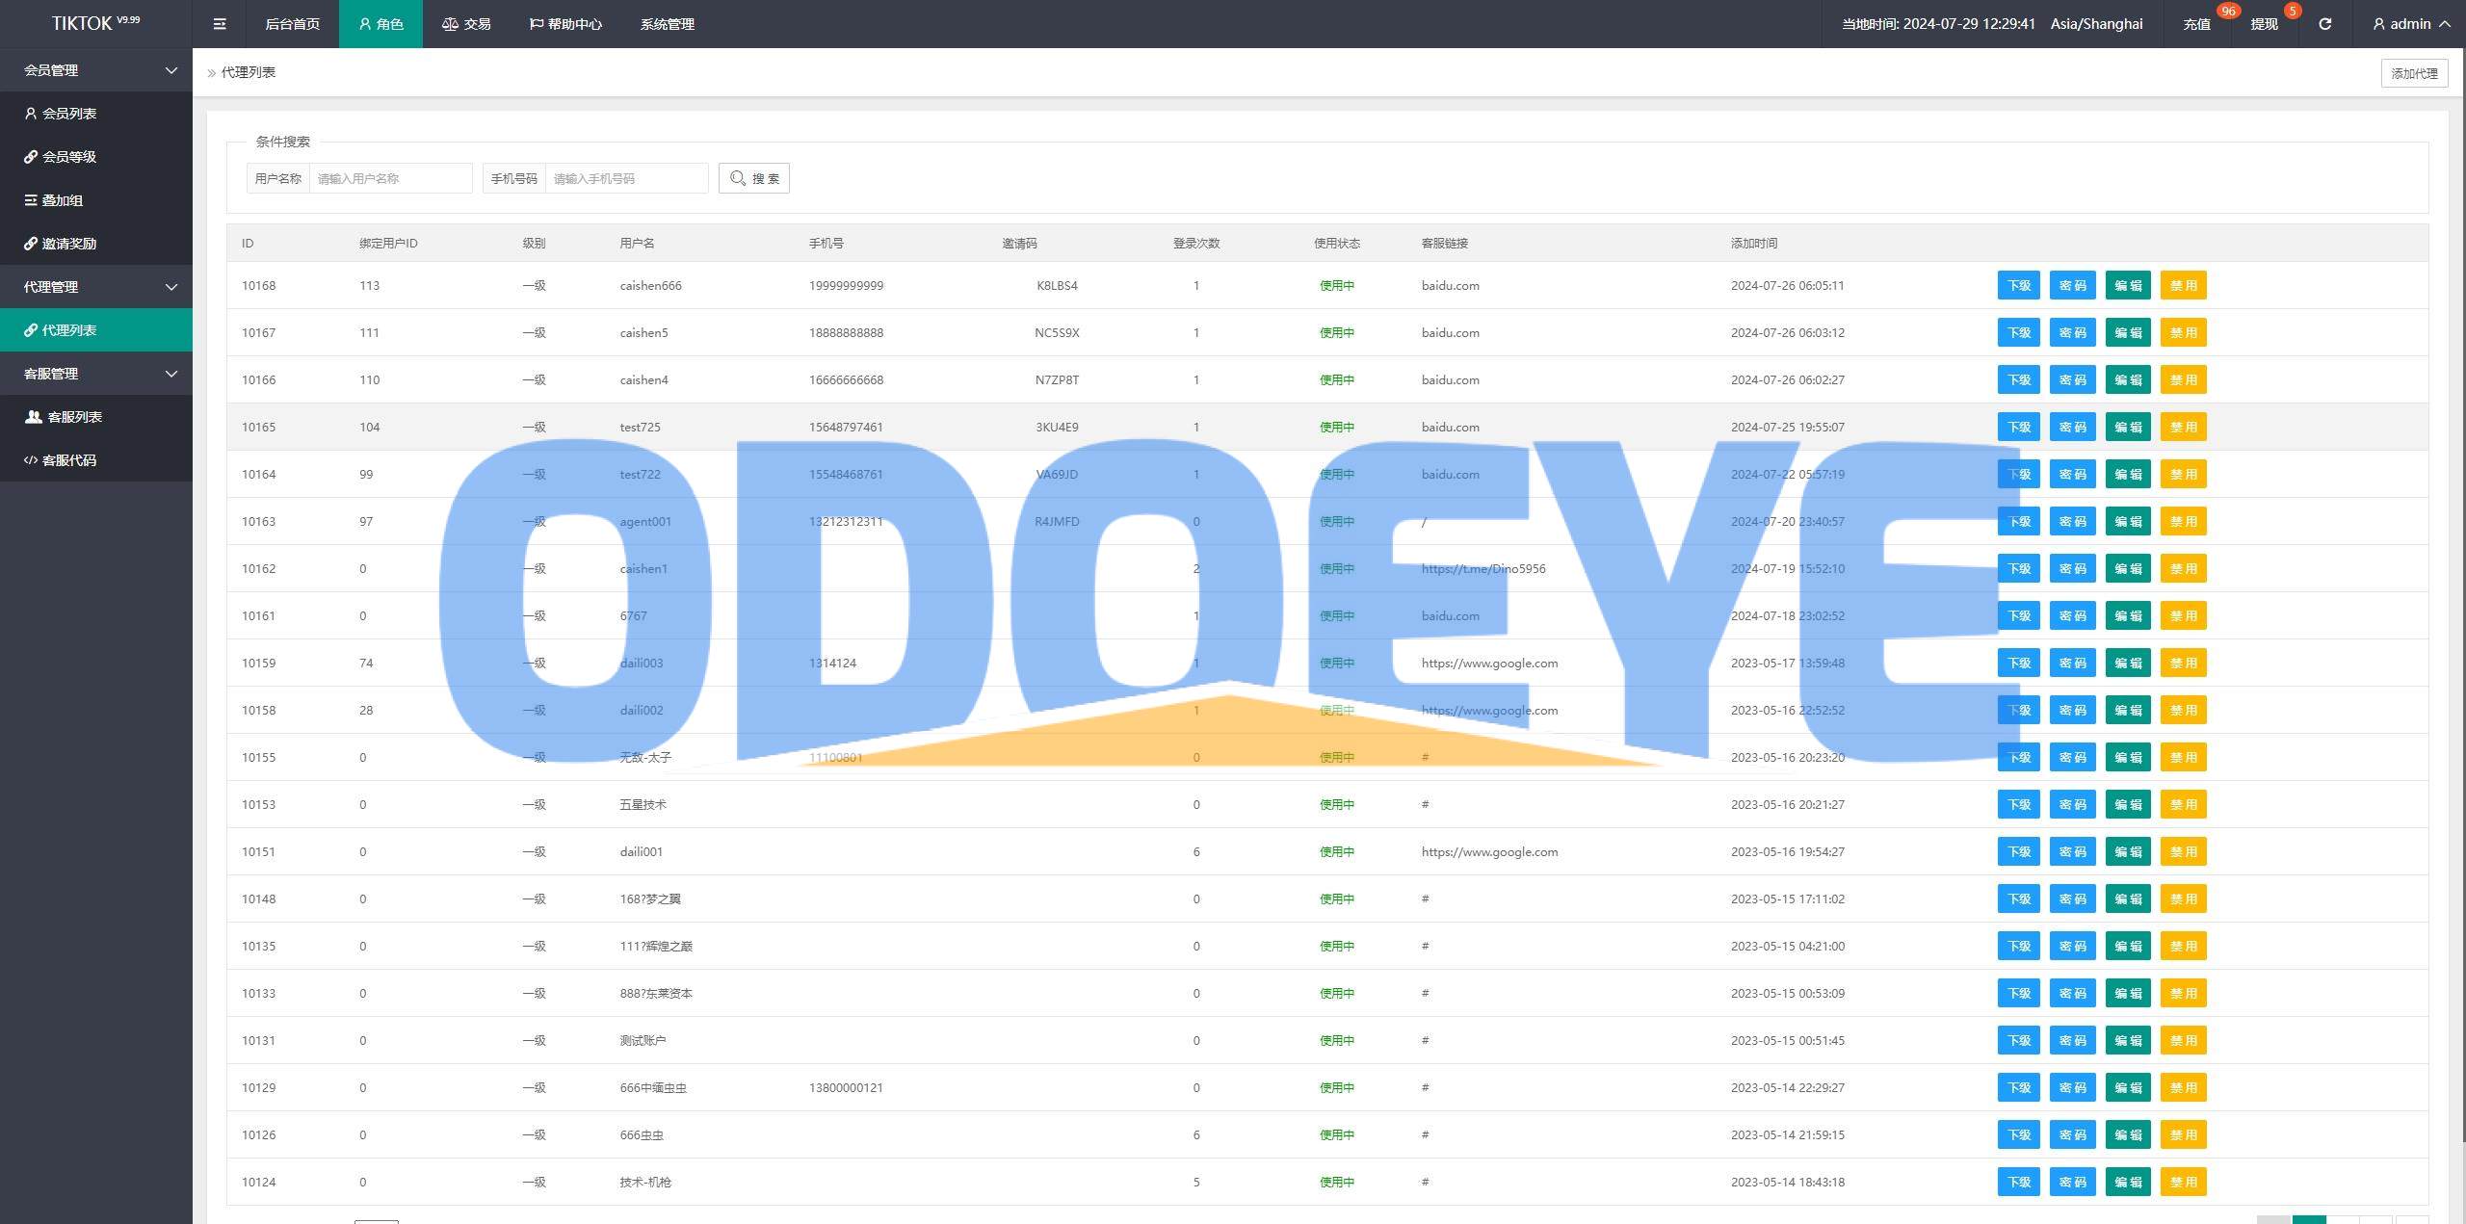
Task: Open 客服列表 in the sidebar
Action: pos(96,417)
